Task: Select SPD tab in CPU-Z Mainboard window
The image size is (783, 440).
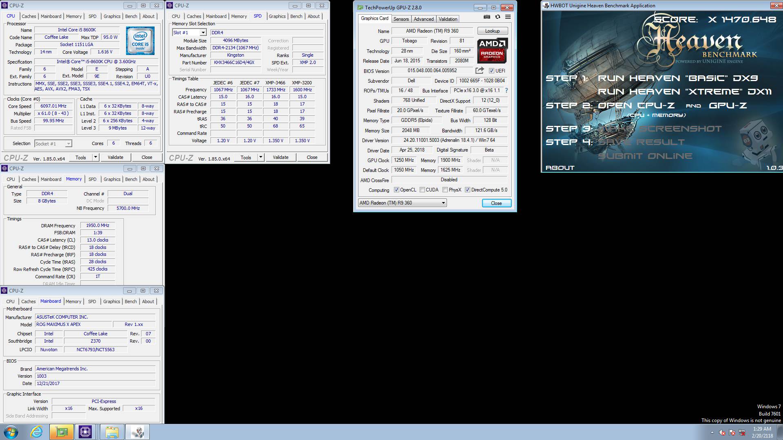Action: tap(92, 301)
